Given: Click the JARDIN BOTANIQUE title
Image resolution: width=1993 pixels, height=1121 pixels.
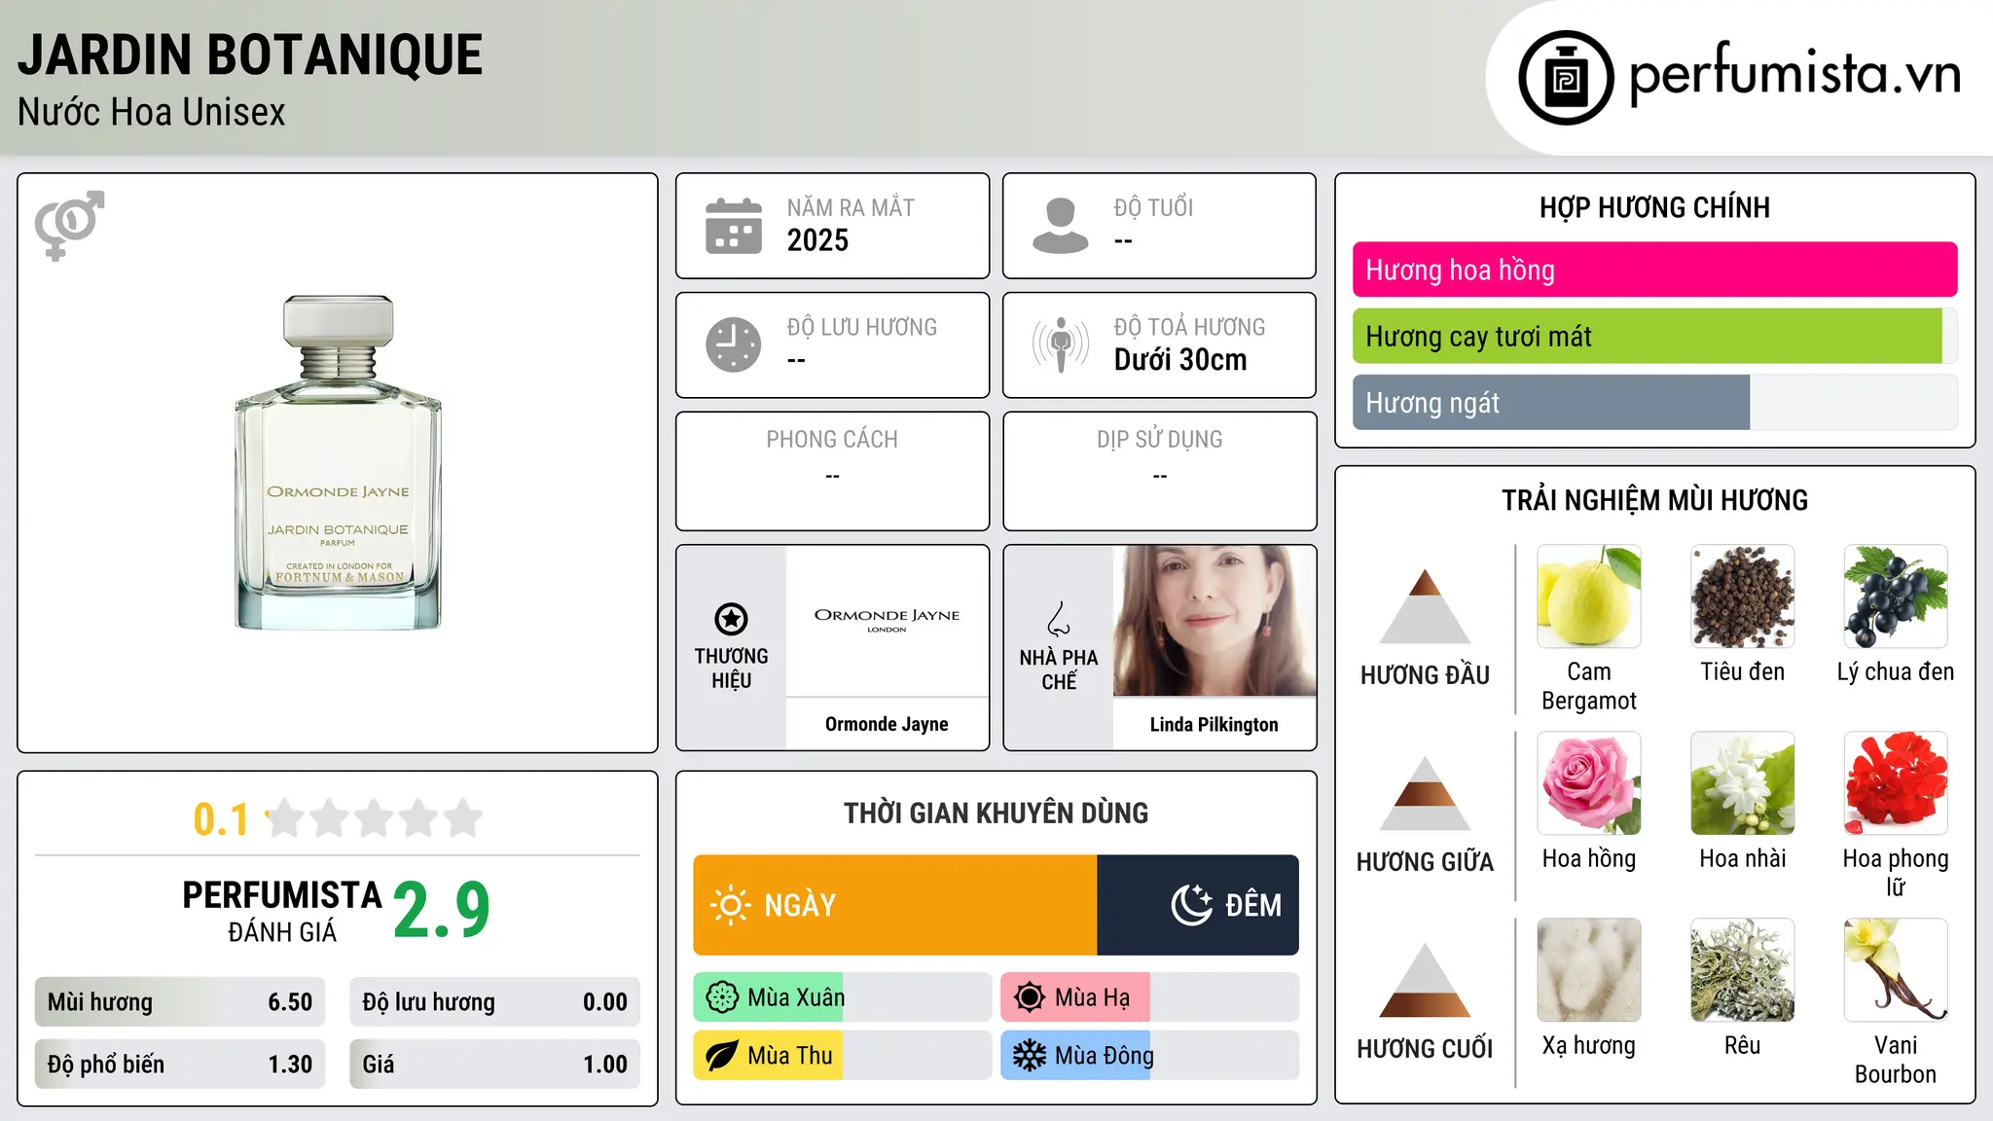Looking at the screenshot, I should 250,54.
